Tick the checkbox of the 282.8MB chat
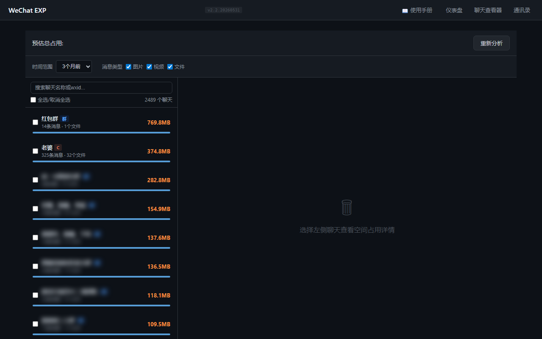Viewport: 542px width, 339px height. [36, 180]
